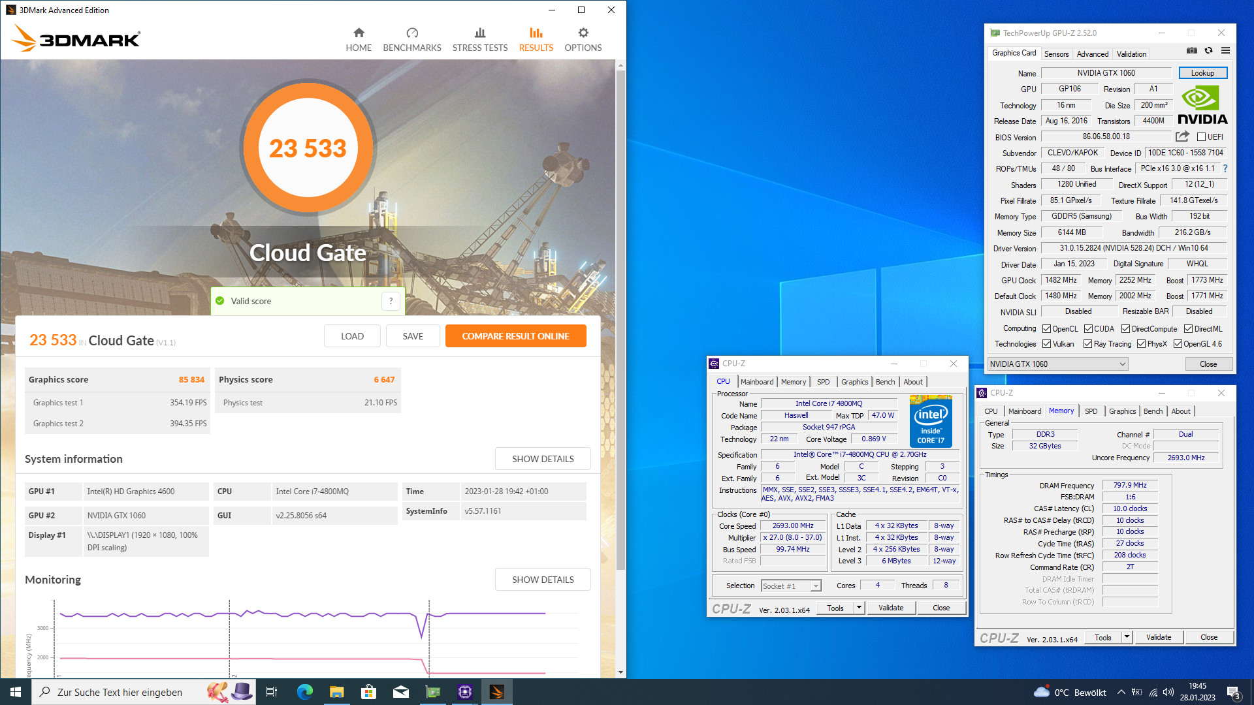Open the GPU-Z hamburger menu
Screen dimensions: 1254x705
pyautogui.click(x=1226, y=51)
